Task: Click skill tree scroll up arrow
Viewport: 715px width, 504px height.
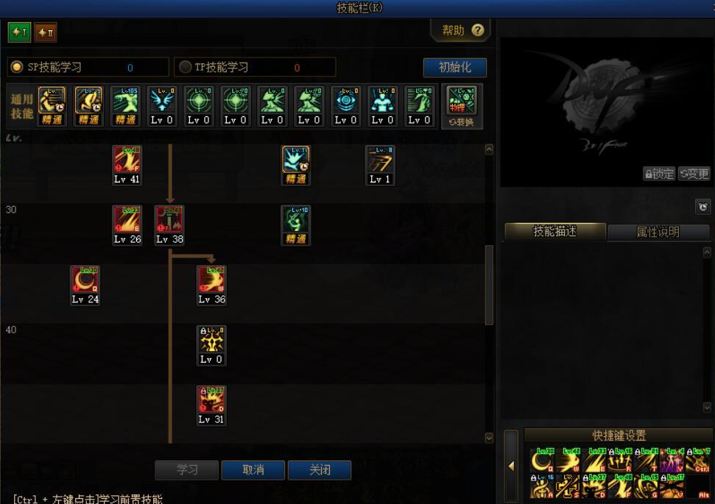Action: 489,149
